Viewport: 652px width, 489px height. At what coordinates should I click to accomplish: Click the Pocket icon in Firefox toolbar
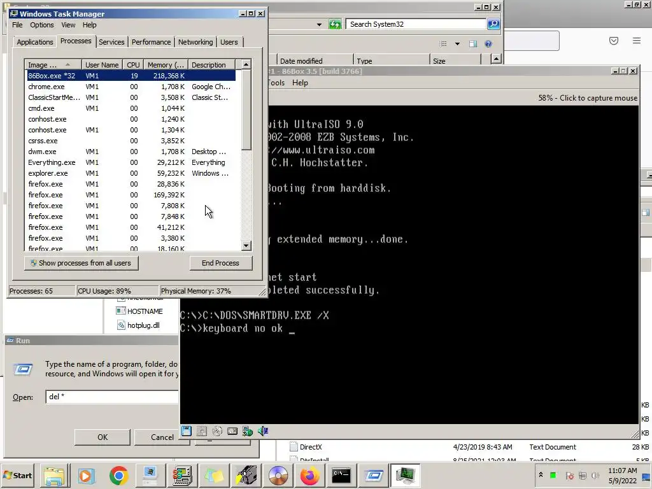pos(614,40)
